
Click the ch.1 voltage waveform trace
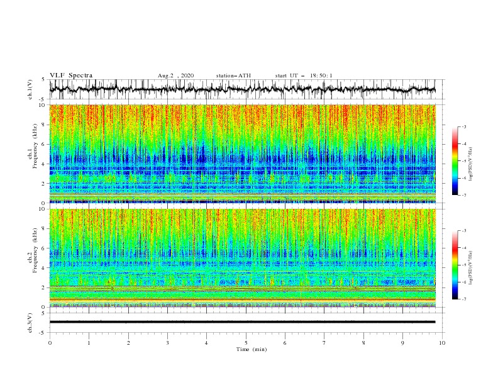pos(242,89)
